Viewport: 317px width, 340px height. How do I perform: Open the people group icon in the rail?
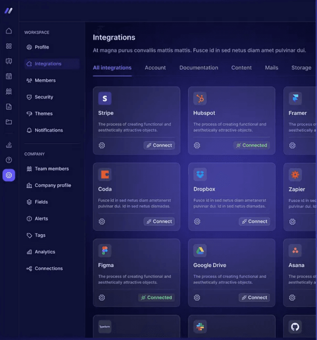tap(9, 91)
